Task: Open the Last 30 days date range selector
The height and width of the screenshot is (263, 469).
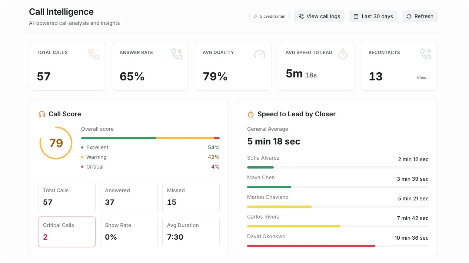Action: (373, 16)
